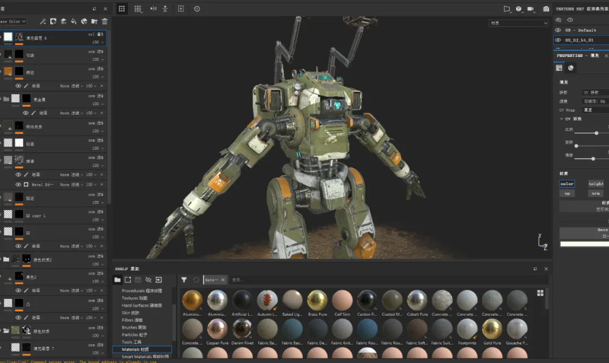
Task: Open the viewport material mode dropdown
Action: (x=518, y=23)
